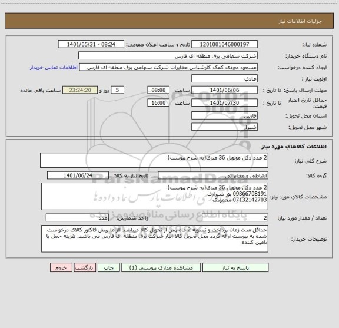Viewport: 339px width, 328px height.
Task: Click the label اولویت نیاز
Action: [314, 79]
